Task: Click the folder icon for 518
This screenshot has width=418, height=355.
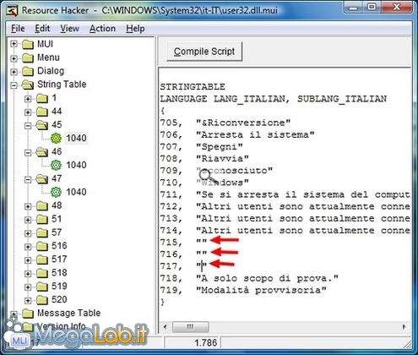Action: [x=42, y=273]
